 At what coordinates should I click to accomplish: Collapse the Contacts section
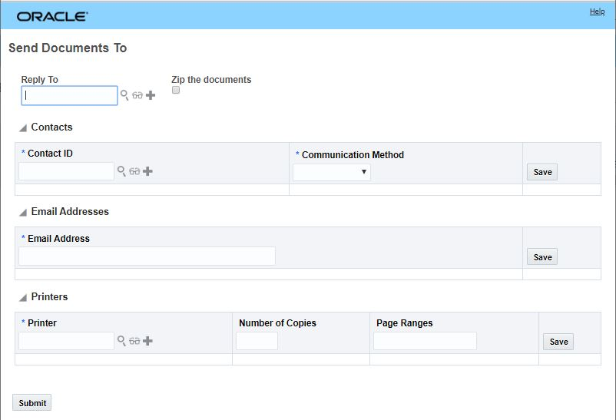coord(23,128)
